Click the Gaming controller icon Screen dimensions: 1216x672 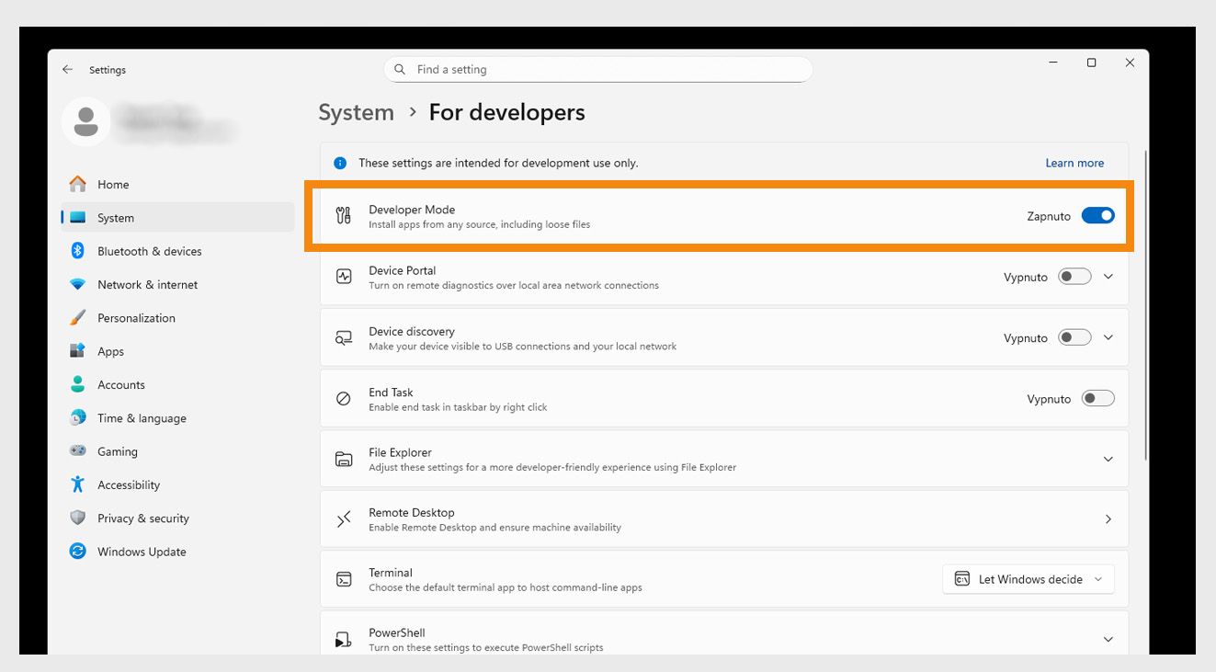[x=78, y=451]
